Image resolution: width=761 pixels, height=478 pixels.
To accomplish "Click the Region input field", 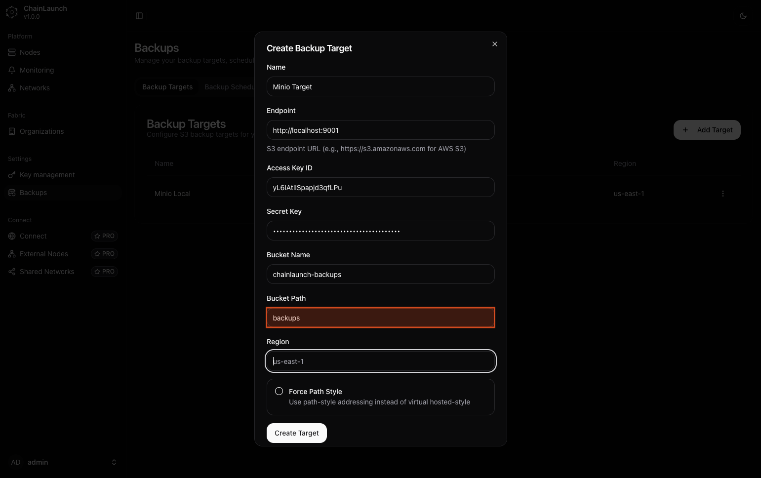I will coord(380,361).
